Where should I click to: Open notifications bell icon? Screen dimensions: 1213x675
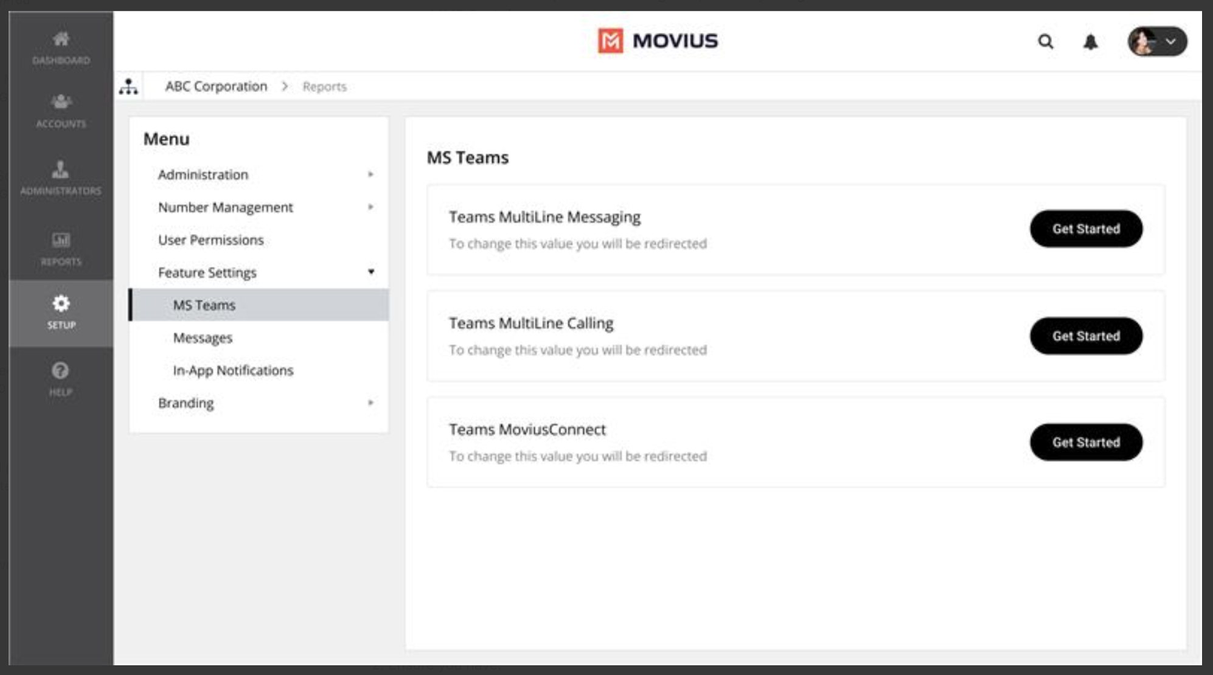tap(1090, 41)
